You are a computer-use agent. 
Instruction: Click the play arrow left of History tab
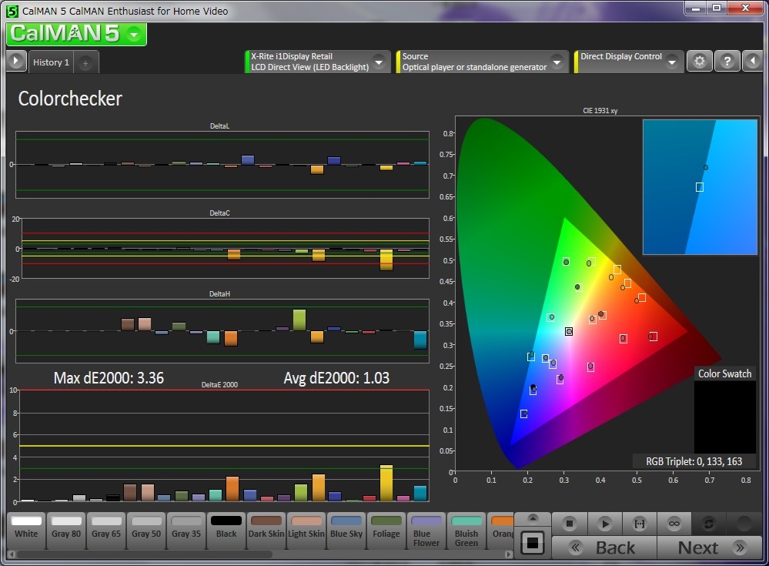(16, 62)
